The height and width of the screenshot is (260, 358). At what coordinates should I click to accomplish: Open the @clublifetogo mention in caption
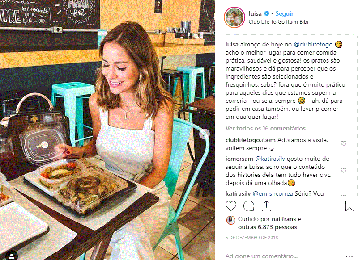point(313,44)
